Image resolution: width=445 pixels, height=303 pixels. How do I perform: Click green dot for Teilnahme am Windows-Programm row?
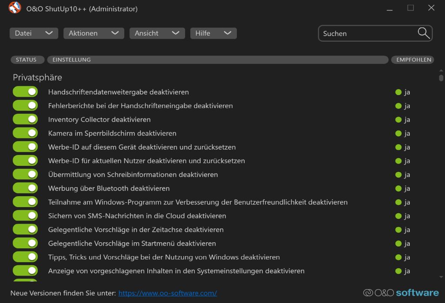click(399, 202)
